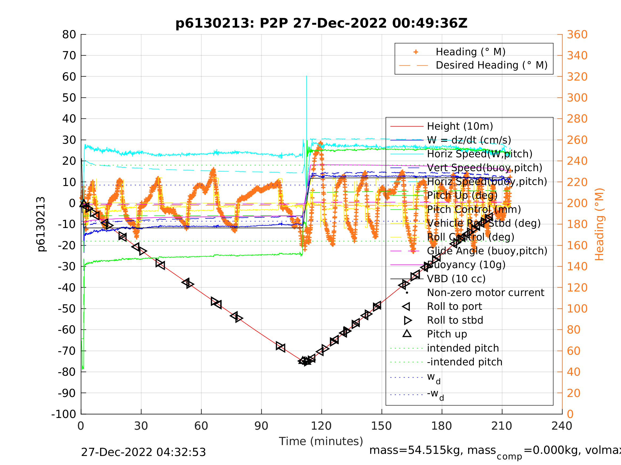Click the Pitch up triangle legend marker
Viewport: 621px width, 465px height.
point(407,333)
